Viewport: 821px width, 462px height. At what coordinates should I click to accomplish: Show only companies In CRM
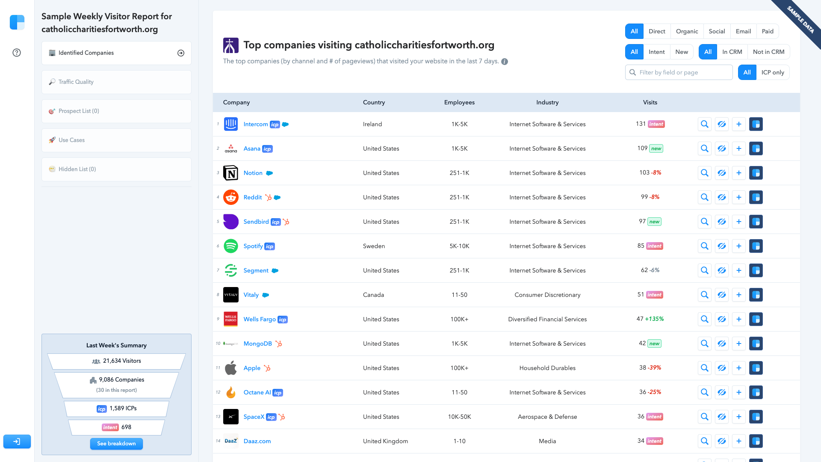point(732,52)
